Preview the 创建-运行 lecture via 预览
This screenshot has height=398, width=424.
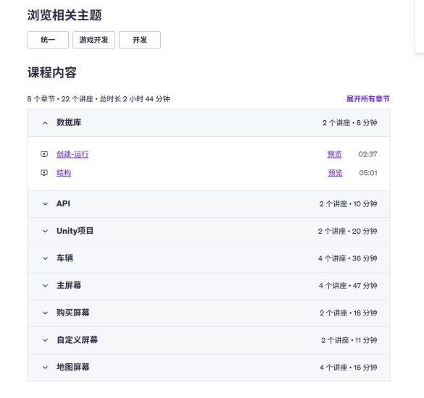pos(335,154)
